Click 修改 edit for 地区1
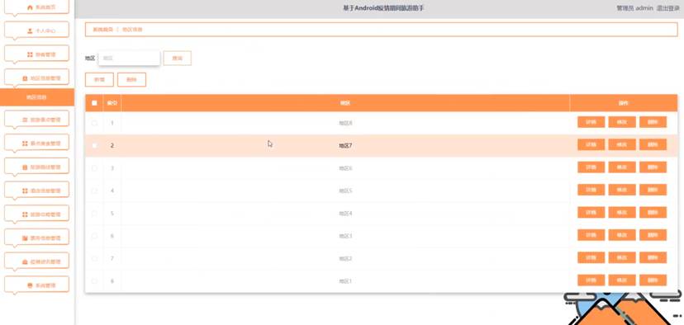Screen dimensions: 684x325 [622, 280]
